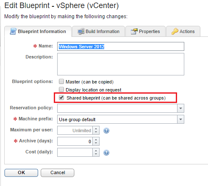Confirm changes with the OK button
The height and width of the screenshot is (186, 208).
[21, 172]
